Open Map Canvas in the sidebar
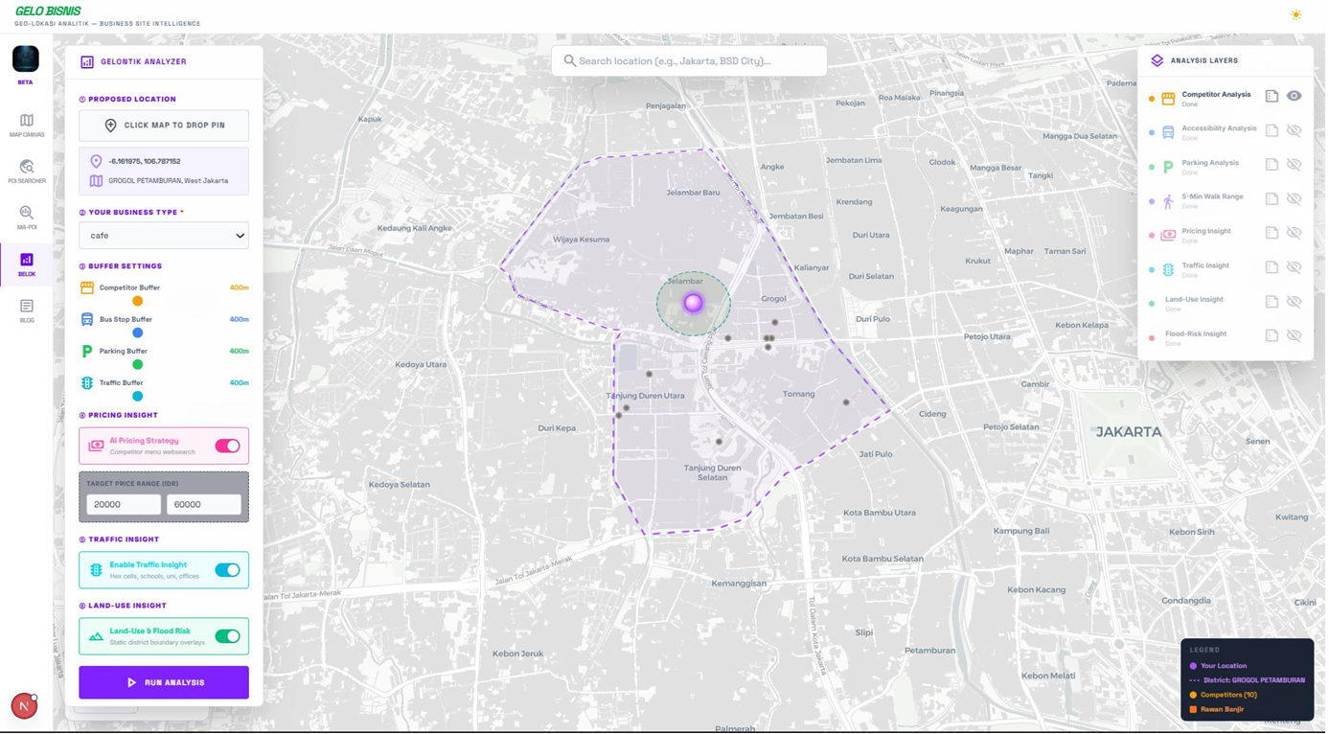 pyautogui.click(x=26, y=125)
